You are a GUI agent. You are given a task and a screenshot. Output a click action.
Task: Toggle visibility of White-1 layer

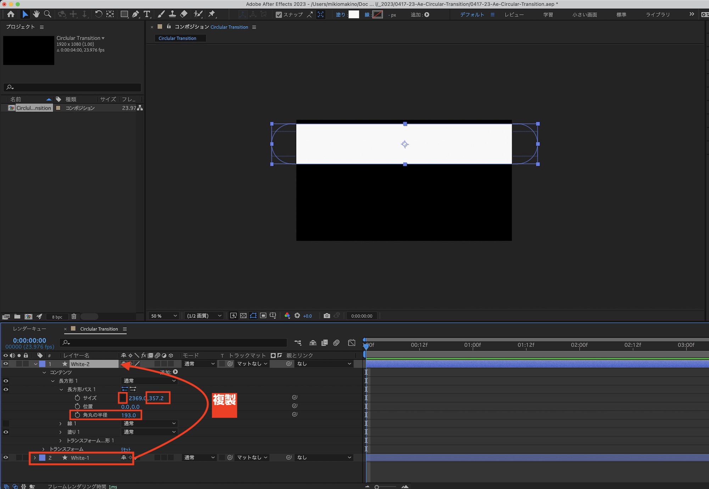click(x=6, y=458)
